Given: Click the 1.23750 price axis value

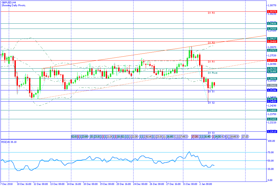Looking at the screenshot, I should coord(272,114).
